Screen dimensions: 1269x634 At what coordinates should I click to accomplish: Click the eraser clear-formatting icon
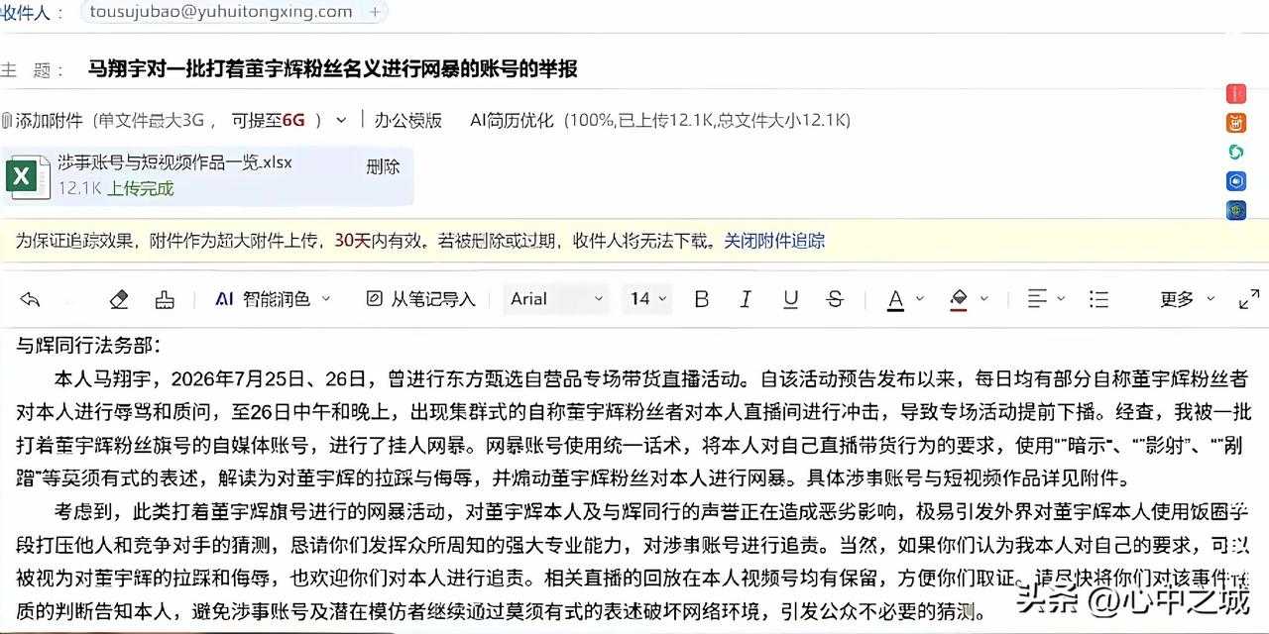(118, 299)
